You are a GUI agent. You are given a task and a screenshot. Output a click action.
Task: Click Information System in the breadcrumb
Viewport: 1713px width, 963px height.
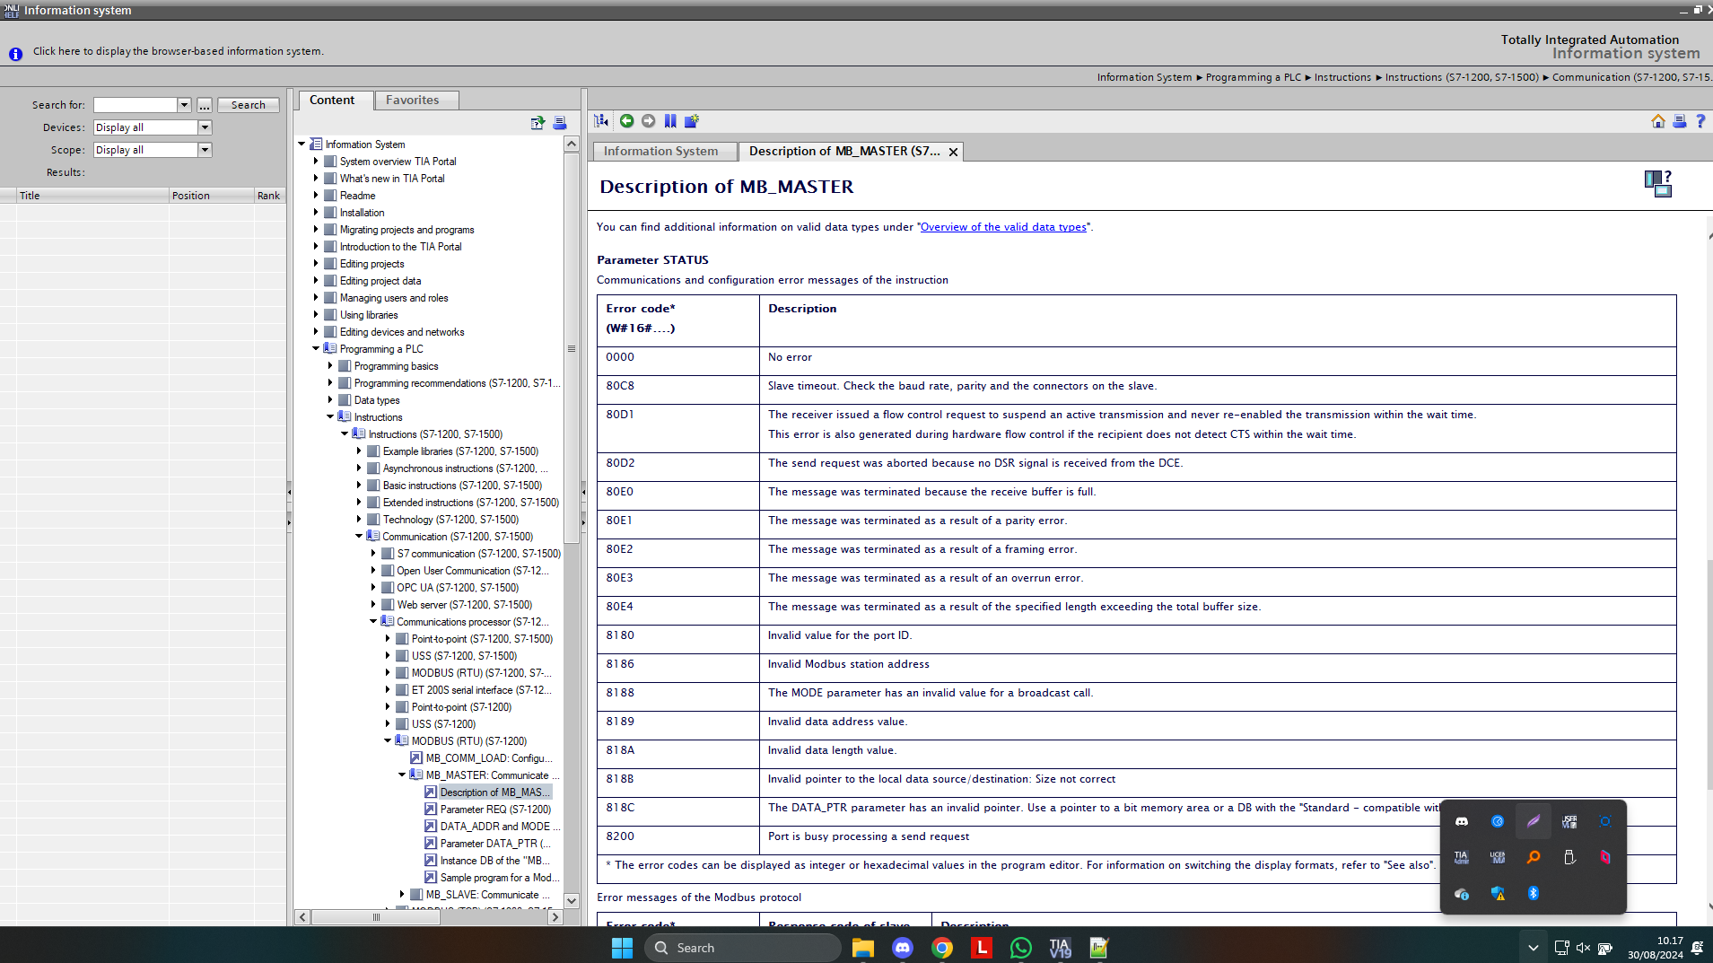click(x=1144, y=77)
